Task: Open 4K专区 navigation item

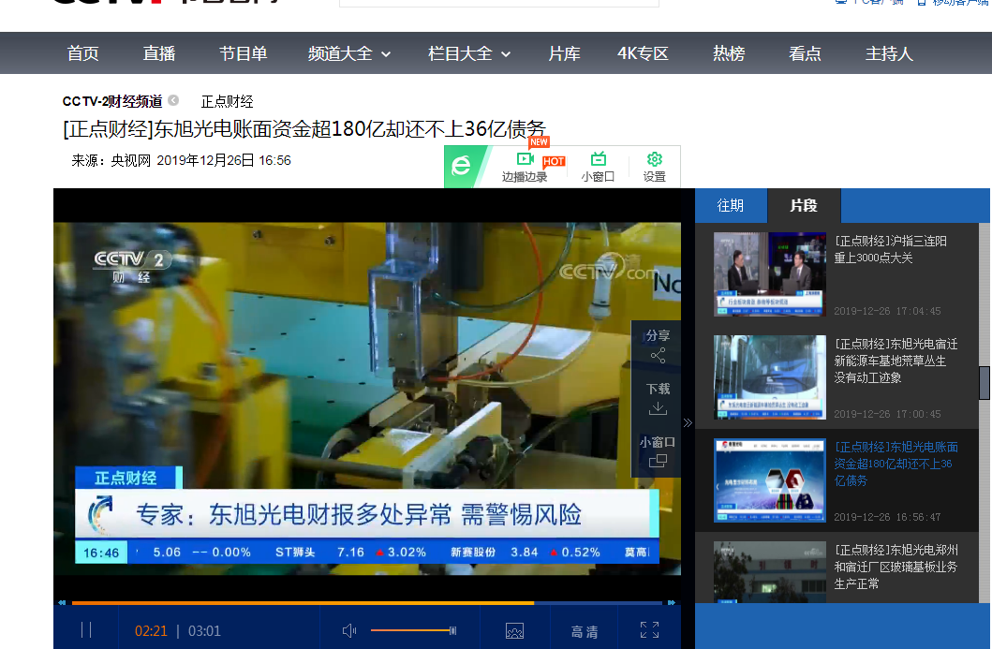Action: [643, 53]
